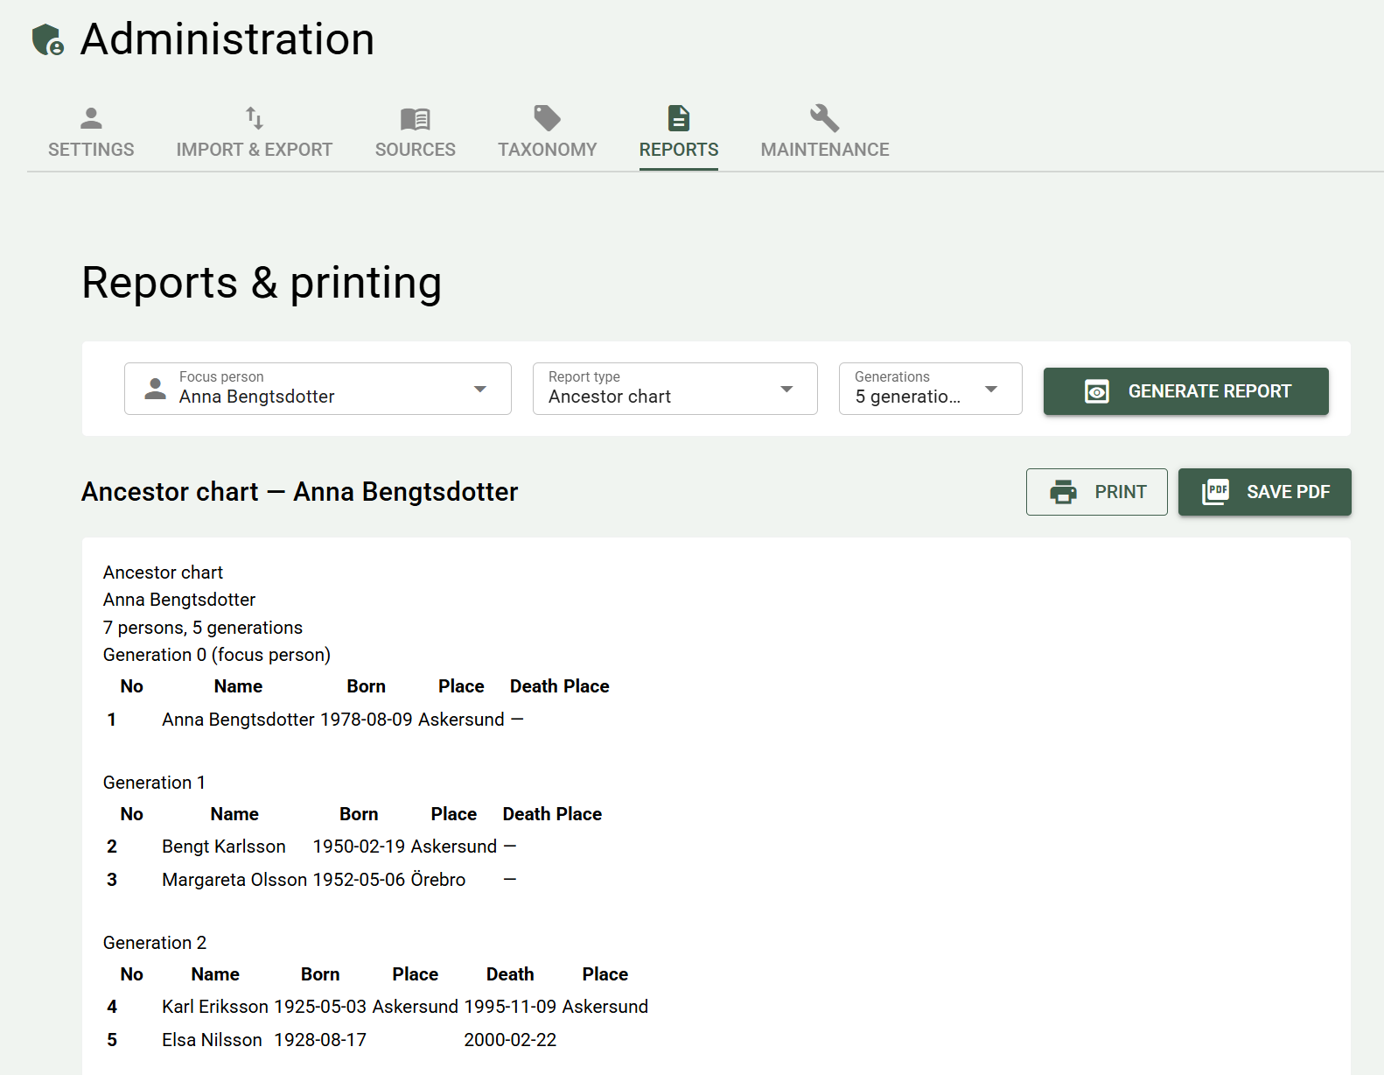Click the Death header in Generation 2 table
This screenshot has width=1384, height=1075.
click(x=510, y=974)
